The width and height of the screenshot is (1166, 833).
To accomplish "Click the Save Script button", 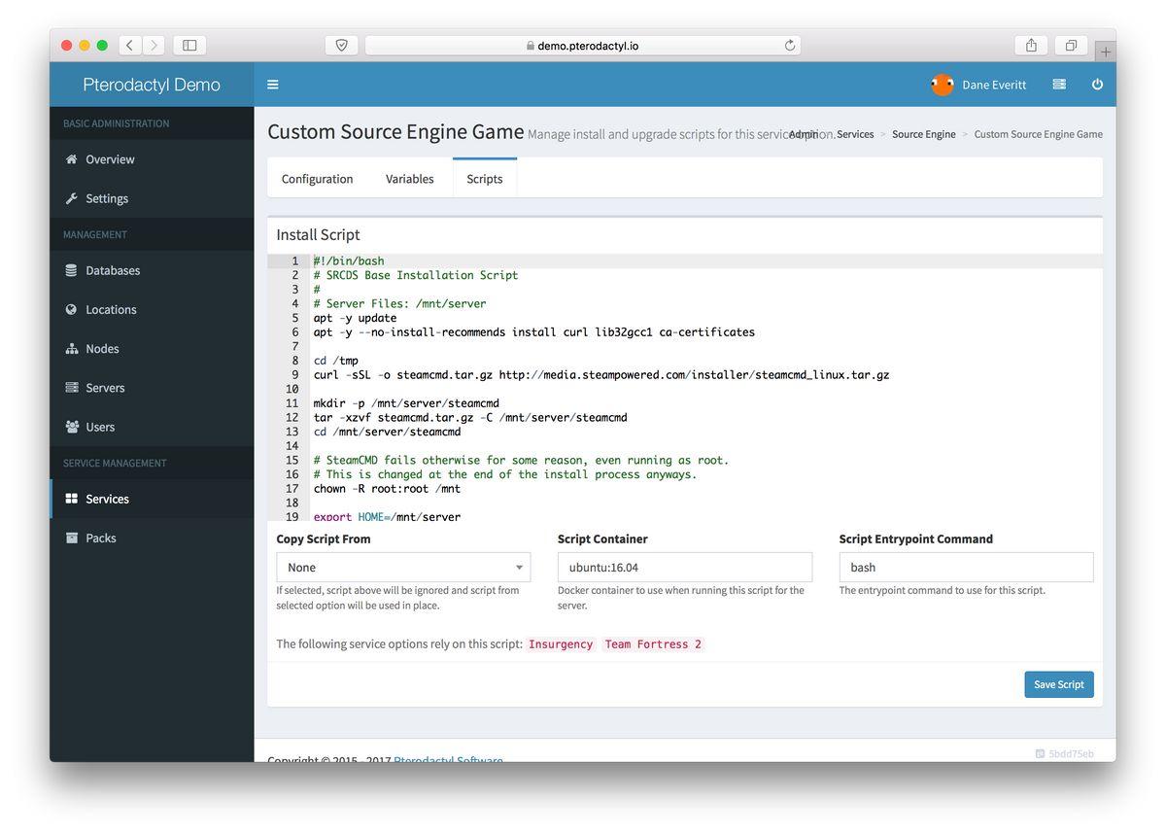I will tap(1059, 684).
